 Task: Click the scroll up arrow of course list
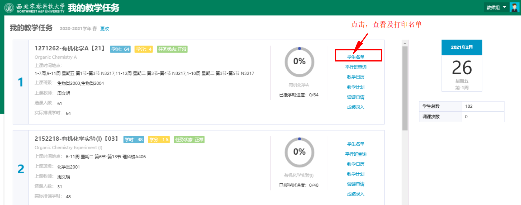pos(405,43)
